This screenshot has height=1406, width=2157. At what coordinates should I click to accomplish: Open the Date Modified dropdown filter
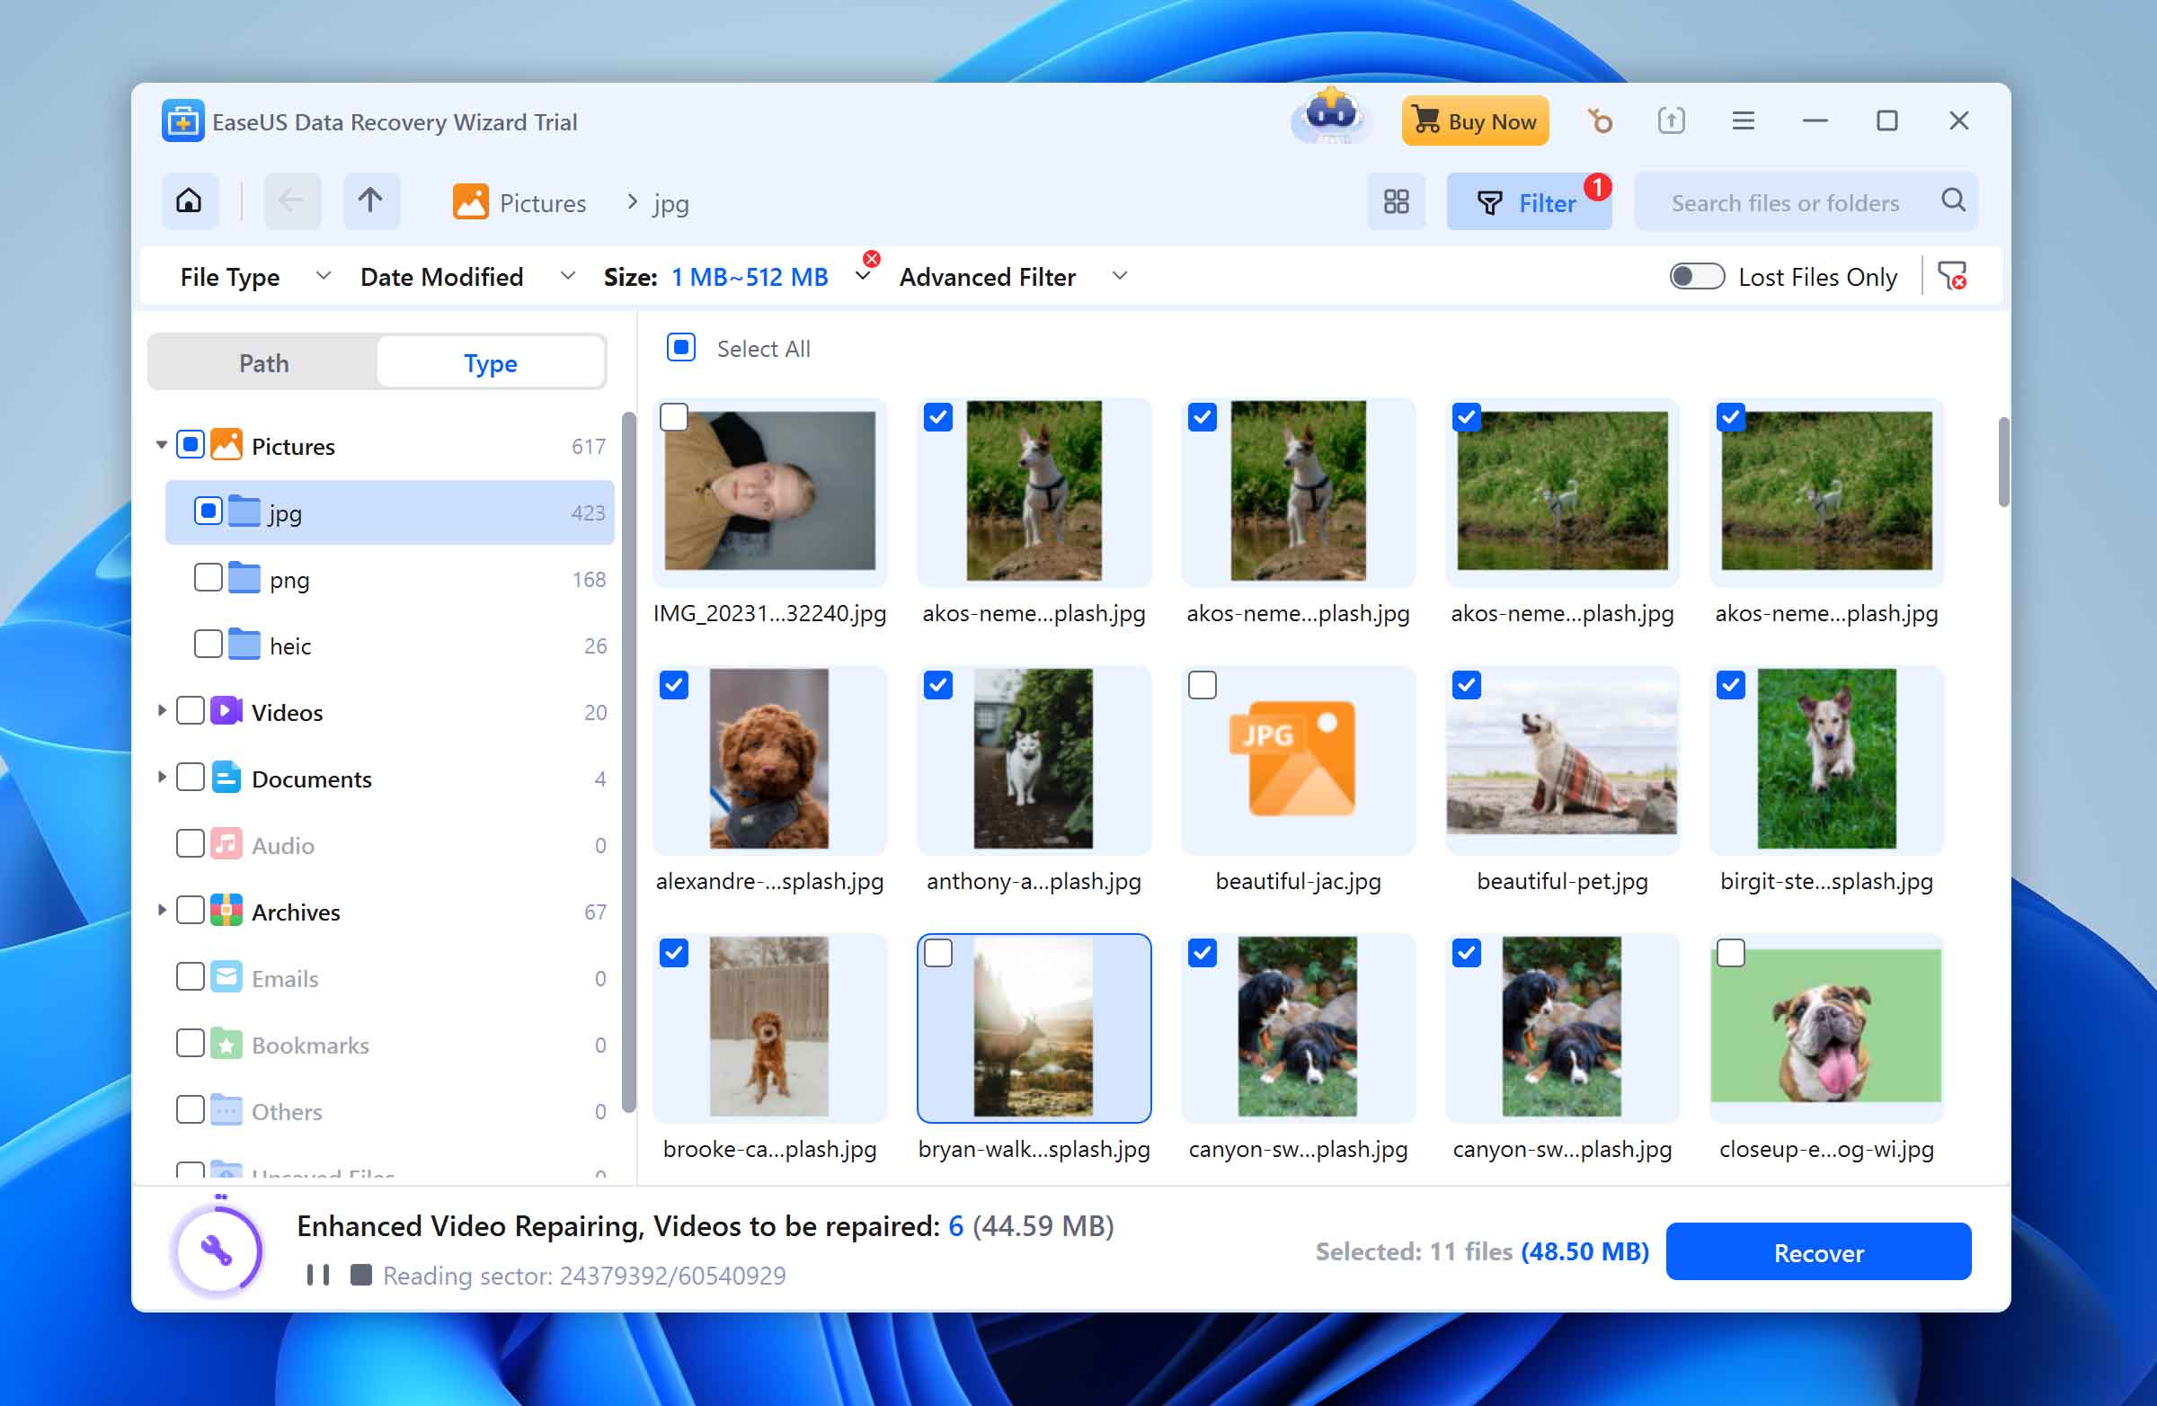[464, 277]
